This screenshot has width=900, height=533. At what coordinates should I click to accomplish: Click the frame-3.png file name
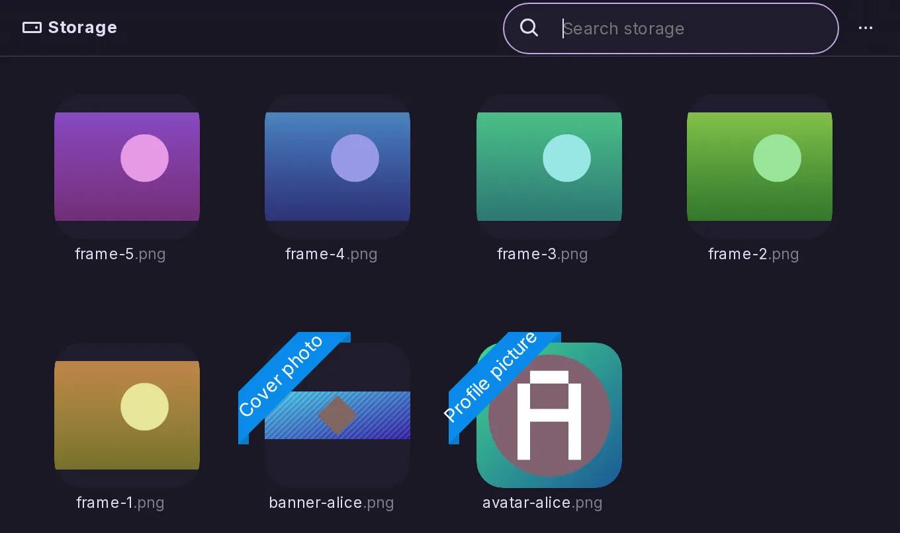click(x=543, y=254)
